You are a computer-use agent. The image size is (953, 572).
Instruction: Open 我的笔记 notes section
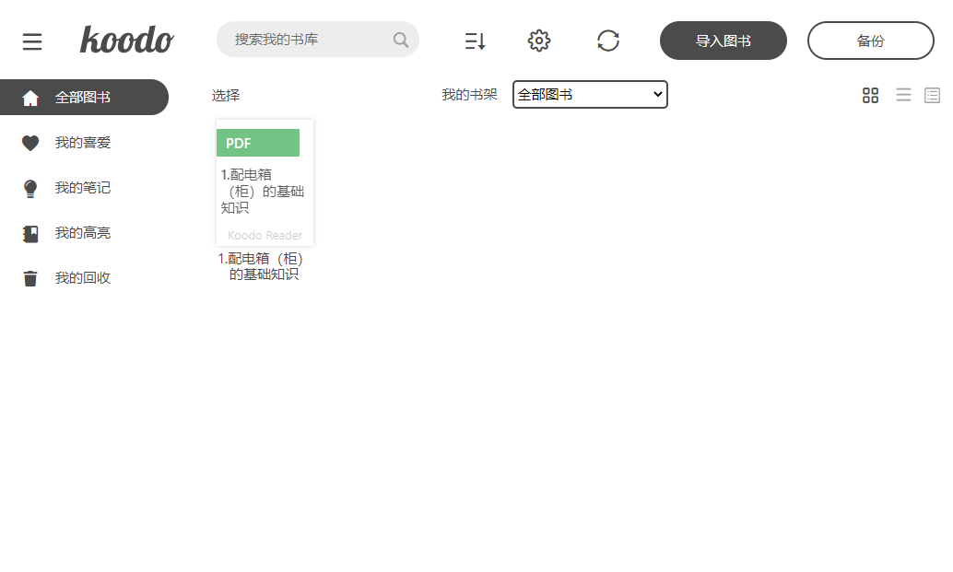pyautogui.click(x=84, y=188)
